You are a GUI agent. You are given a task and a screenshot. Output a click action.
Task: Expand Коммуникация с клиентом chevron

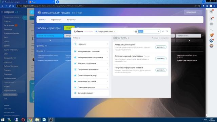pyautogui.click(x=107, y=52)
